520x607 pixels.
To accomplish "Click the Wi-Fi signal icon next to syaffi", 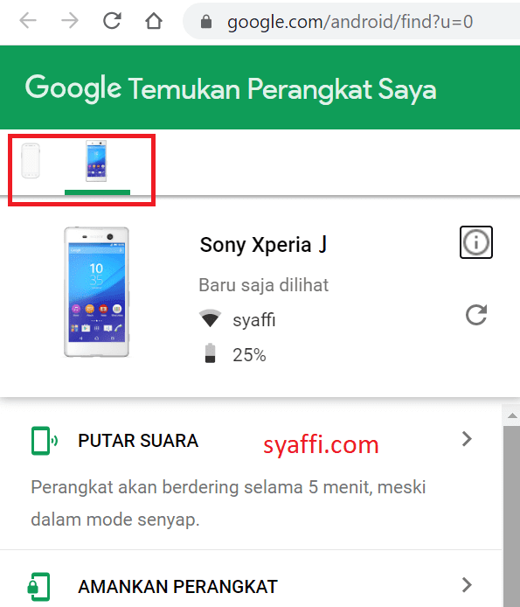I will (x=210, y=318).
